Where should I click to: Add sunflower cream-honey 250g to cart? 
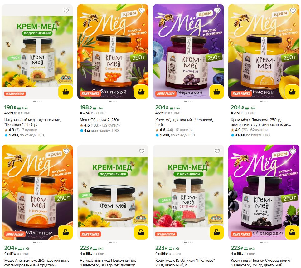point(66,91)
